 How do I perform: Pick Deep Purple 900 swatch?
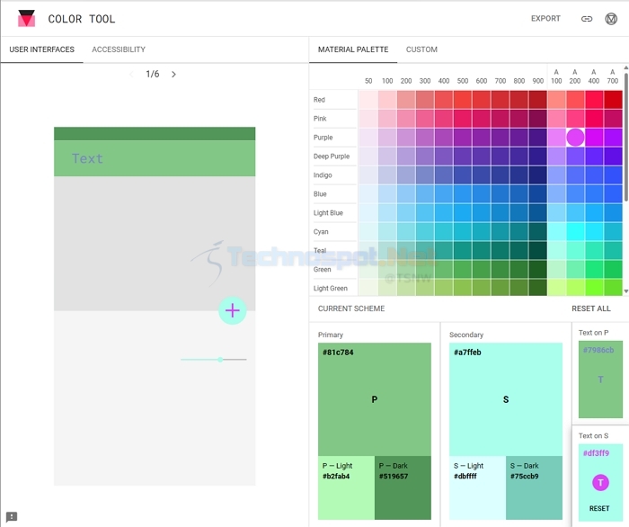tap(538, 156)
